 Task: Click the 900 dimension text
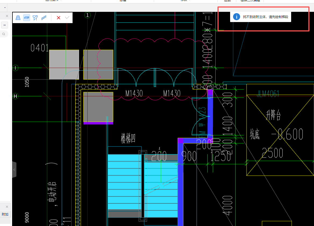point(189,156)
